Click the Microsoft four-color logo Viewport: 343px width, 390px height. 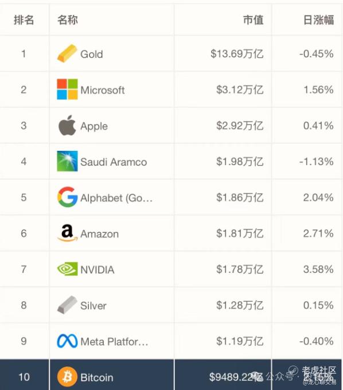pos(67,89)
